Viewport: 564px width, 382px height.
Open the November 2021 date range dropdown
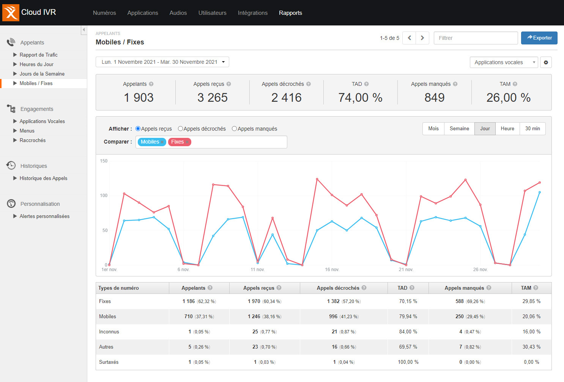162,62
